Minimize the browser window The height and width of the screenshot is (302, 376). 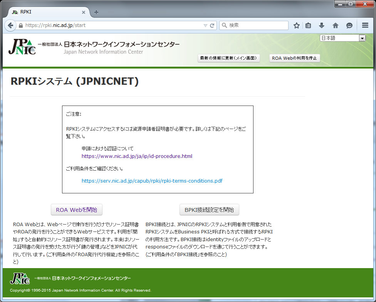pos(340,4)
